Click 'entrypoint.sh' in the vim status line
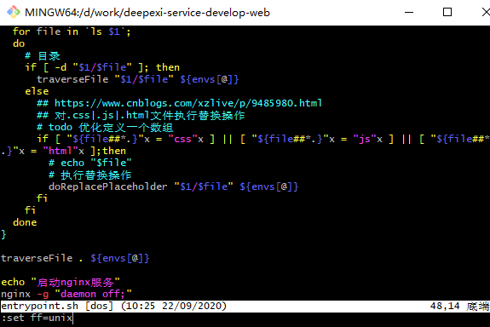 [39, 306]
